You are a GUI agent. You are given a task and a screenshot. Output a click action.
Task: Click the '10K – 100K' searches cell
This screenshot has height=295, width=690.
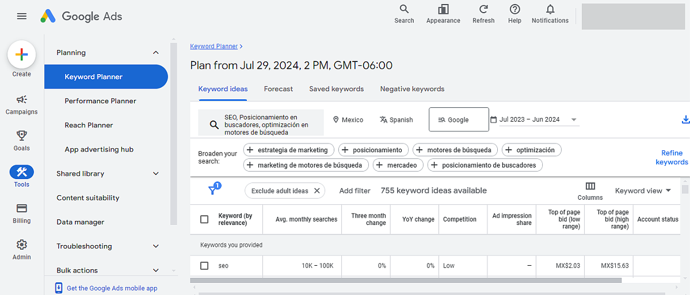point(317,266)
